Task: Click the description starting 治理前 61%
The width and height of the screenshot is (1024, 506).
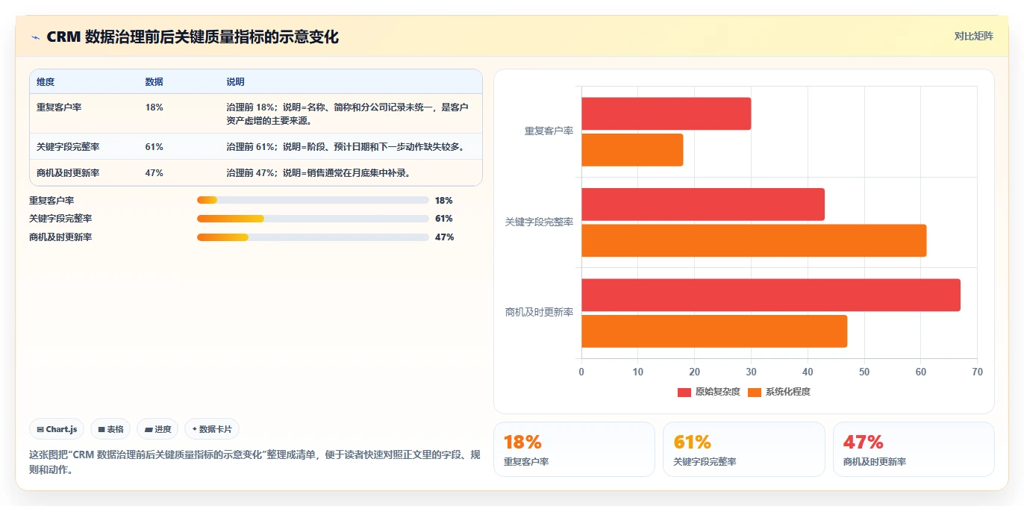Action: tap(346, 147)
